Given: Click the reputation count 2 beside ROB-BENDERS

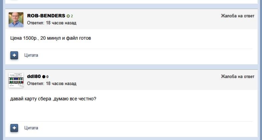Looking at the screenshot, I should pos(72,16).
